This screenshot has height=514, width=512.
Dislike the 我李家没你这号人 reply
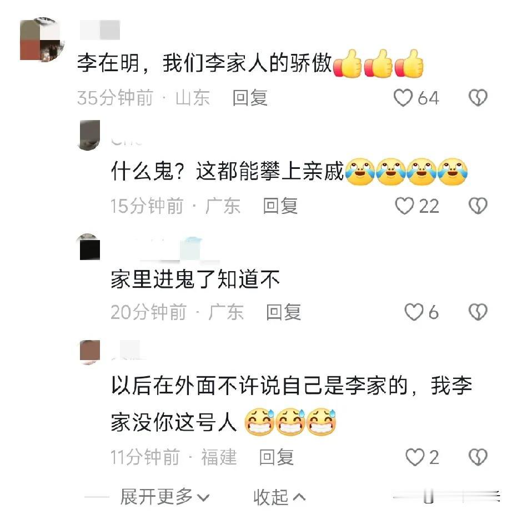pyautogui.click(x=478, y=457)
